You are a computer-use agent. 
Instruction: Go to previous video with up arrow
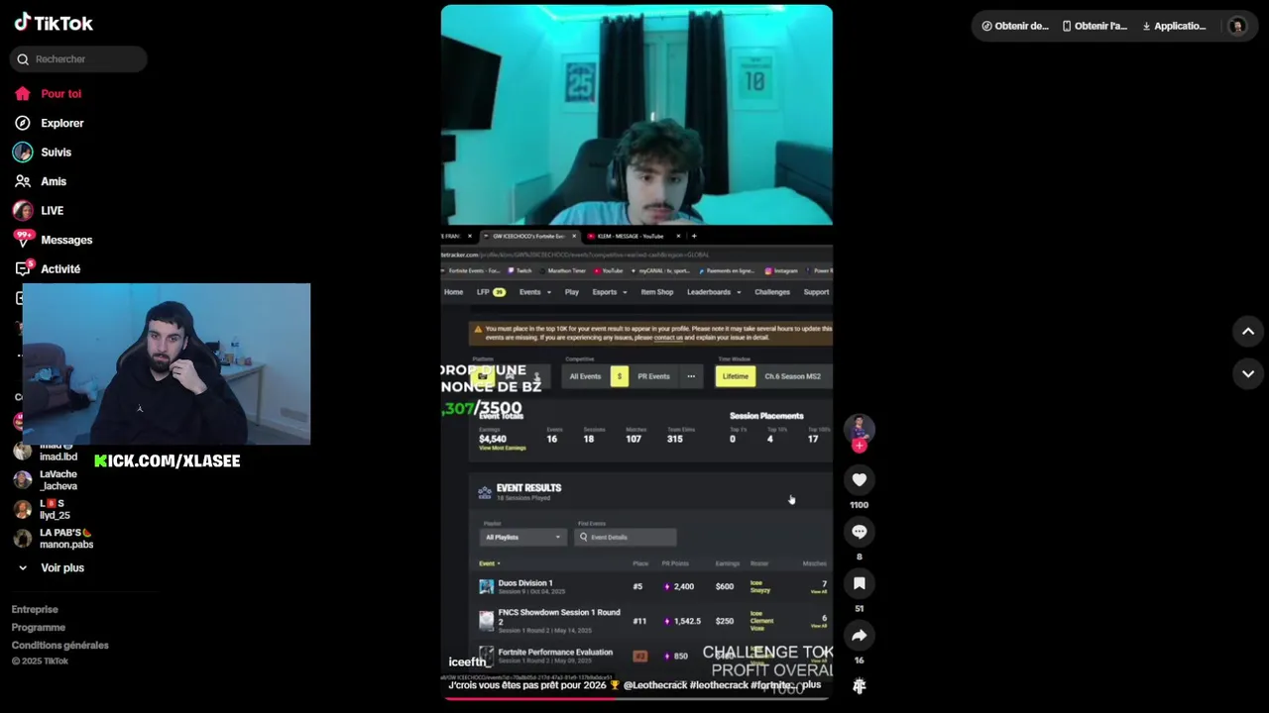point(1248,332)
